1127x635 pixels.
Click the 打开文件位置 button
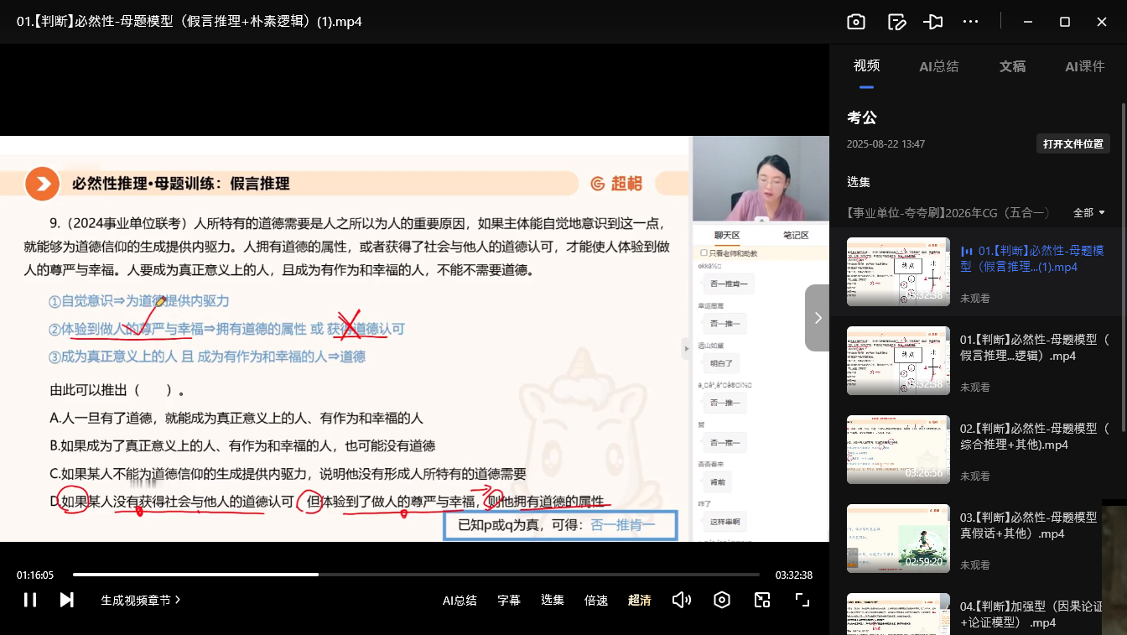pyautogui.click(x=1073, y=143)
